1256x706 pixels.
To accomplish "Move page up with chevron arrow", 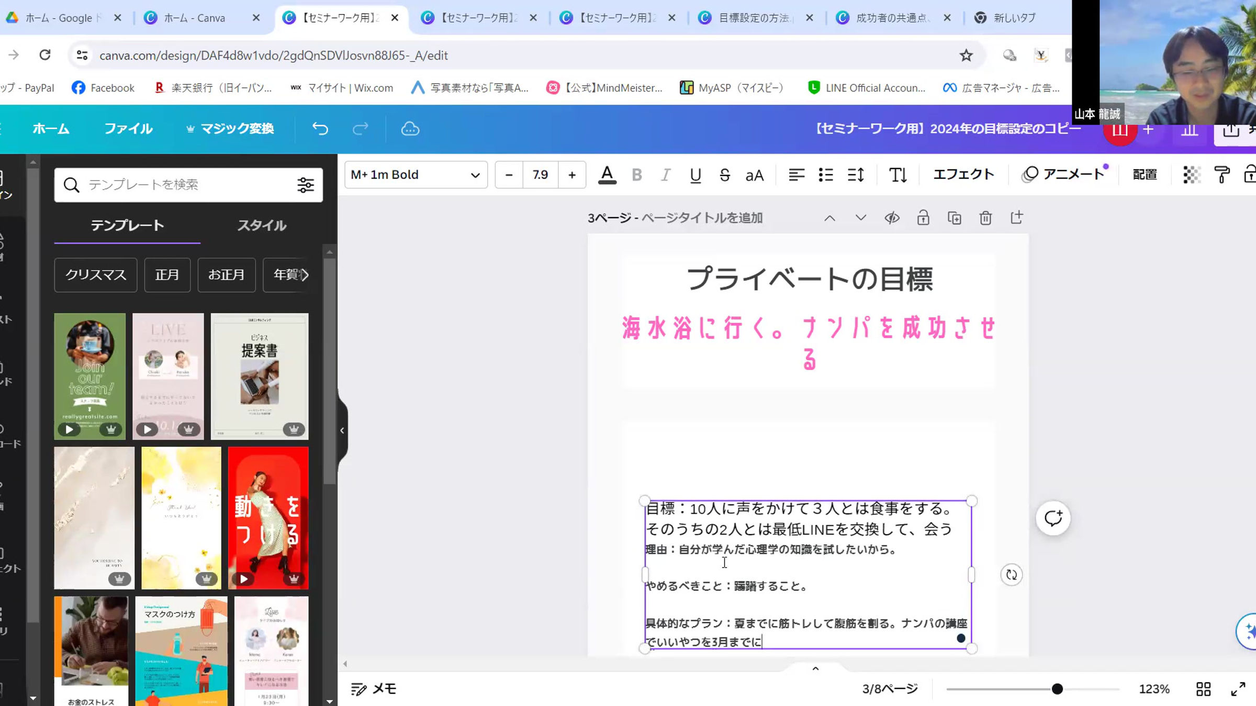I will click(830, 218).
